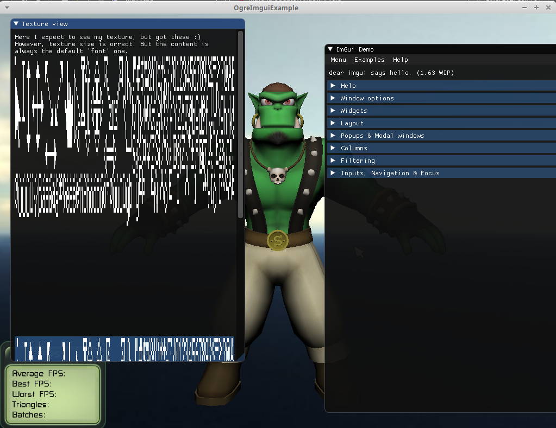Open the Help menu in menu bar
Viewport: 556px width, 428px height.
coord(401,60)
